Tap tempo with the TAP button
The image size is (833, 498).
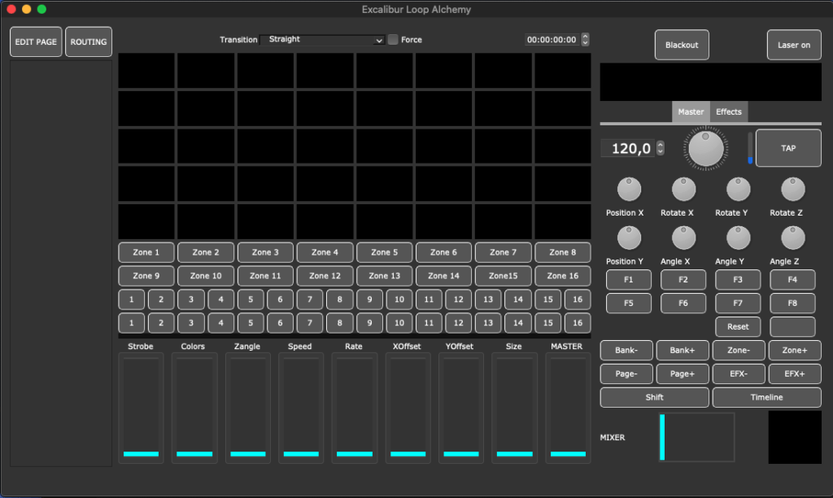[788, 148]
